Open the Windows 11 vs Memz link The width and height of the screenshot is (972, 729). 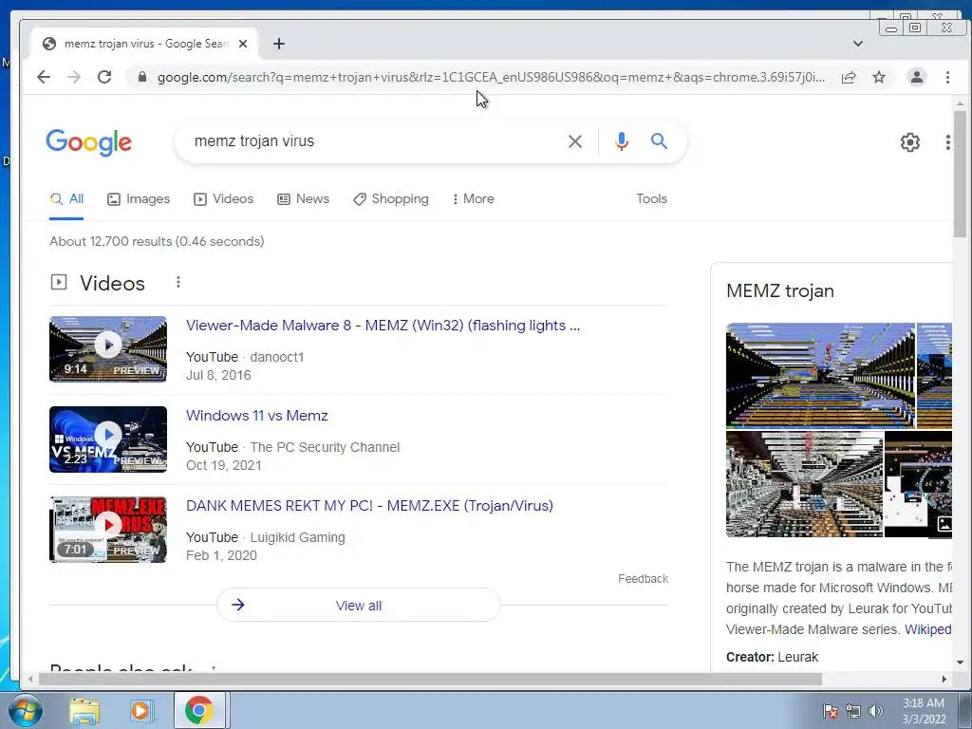(x=256, y=416)
